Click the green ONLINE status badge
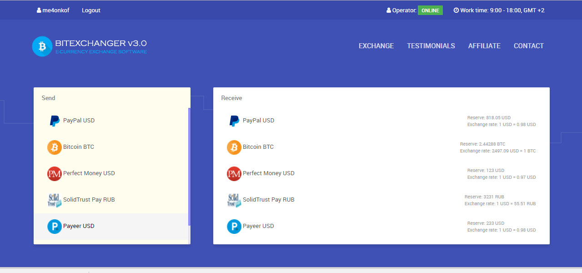This screenshot has height=273, width=582. (430, 10)
